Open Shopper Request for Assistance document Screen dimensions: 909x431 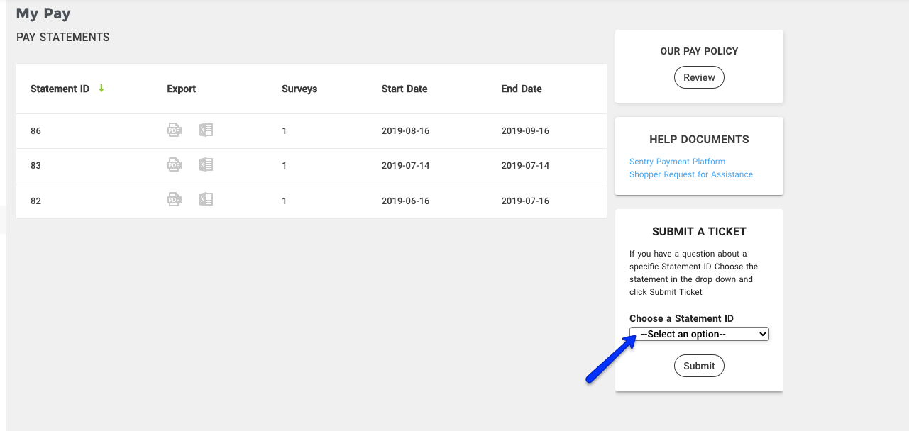pos(690,174)
